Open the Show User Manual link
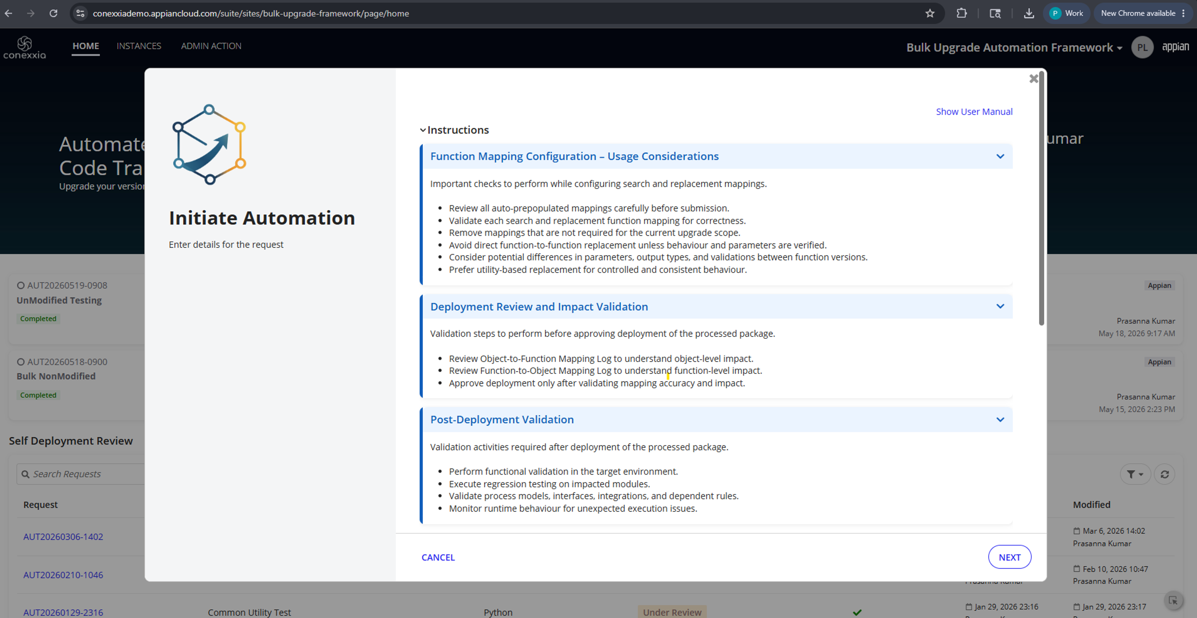The height and width of the screenshot is (618, 1197). [974, 112]
